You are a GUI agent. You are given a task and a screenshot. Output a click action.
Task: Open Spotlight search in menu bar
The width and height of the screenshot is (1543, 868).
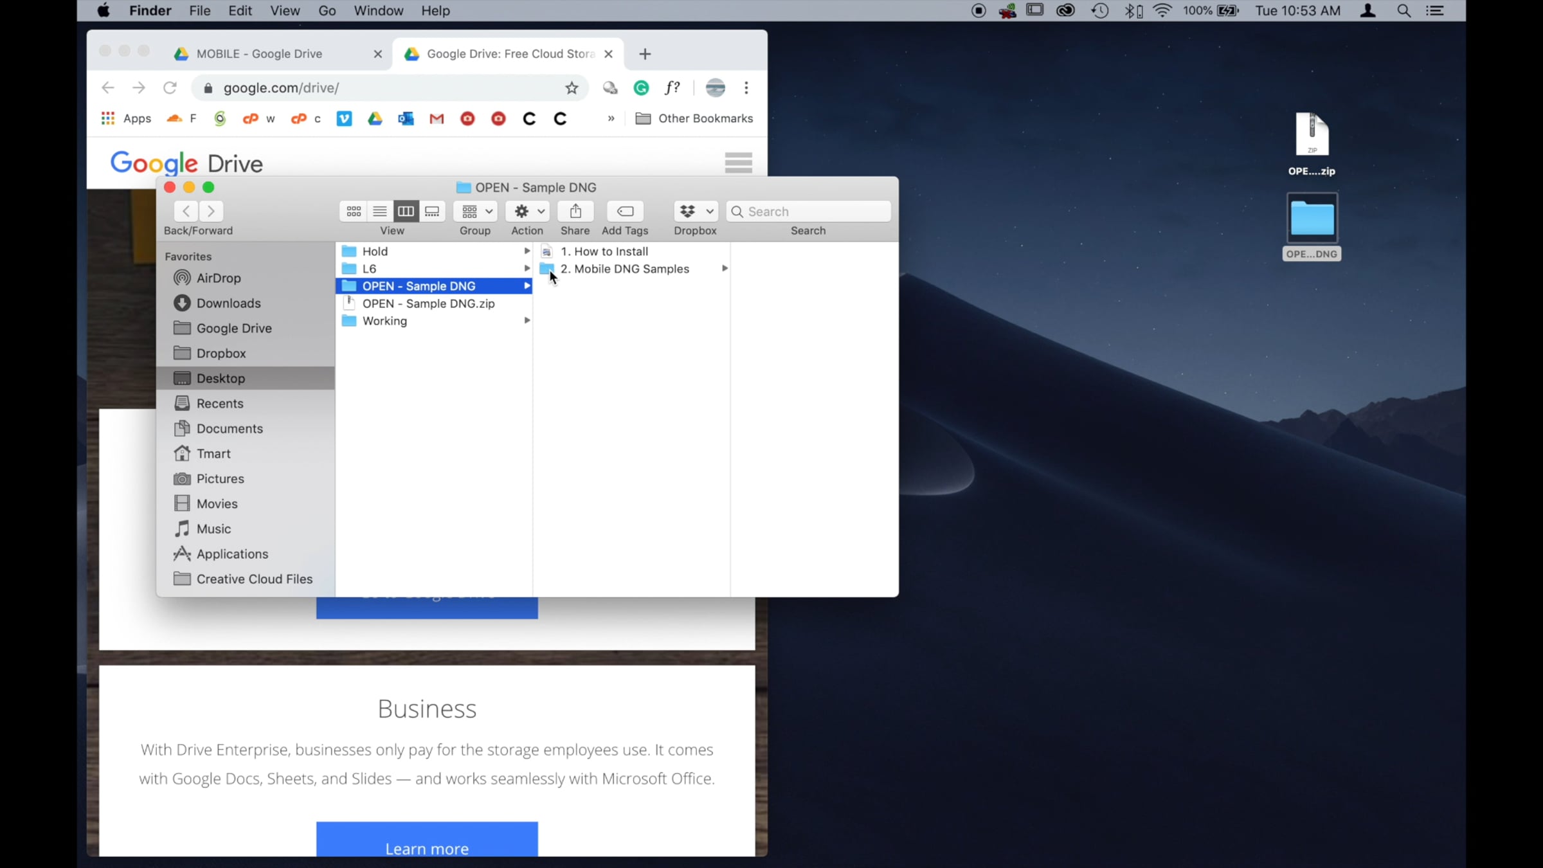pos(1403,11)
